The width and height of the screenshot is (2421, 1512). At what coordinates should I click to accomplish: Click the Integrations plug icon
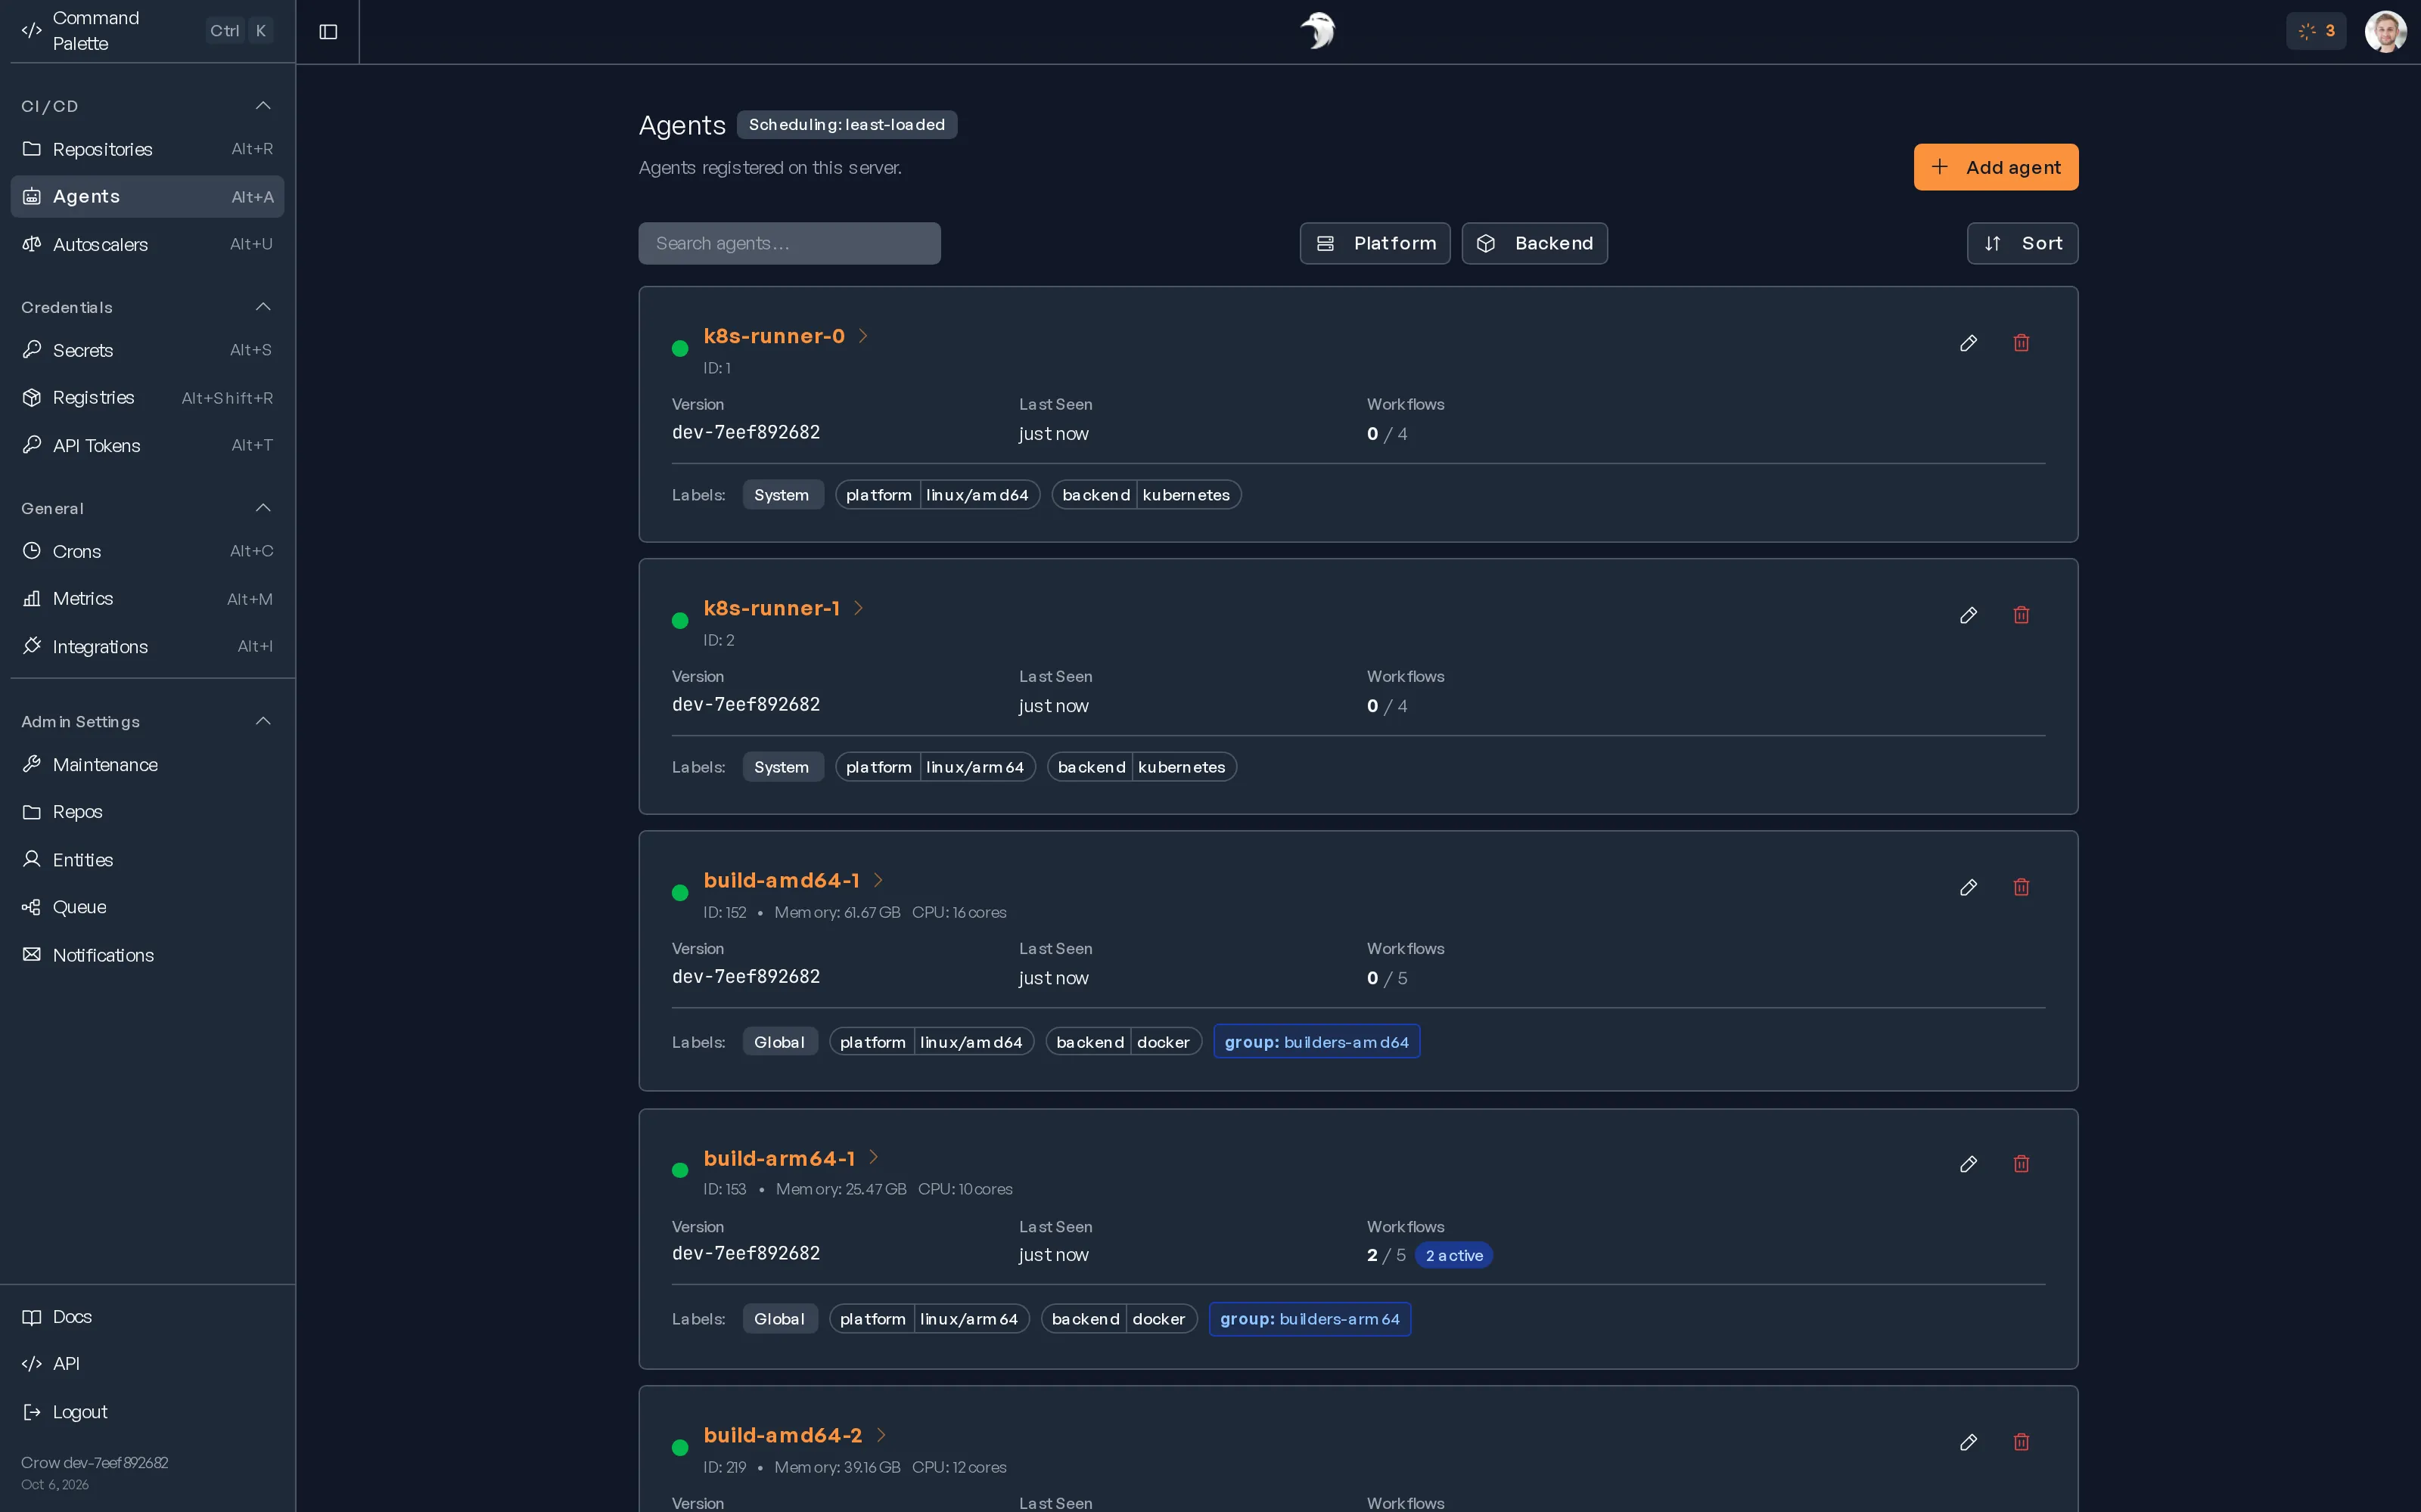pyautogui.click(x=32, y=646)
